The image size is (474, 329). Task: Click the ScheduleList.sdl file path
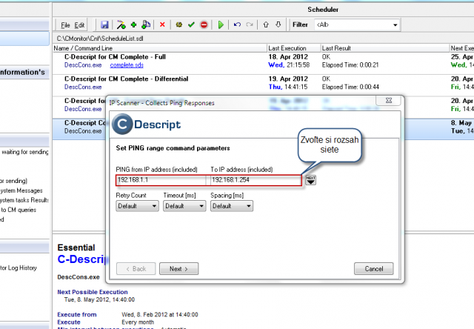tap(100, 39)
